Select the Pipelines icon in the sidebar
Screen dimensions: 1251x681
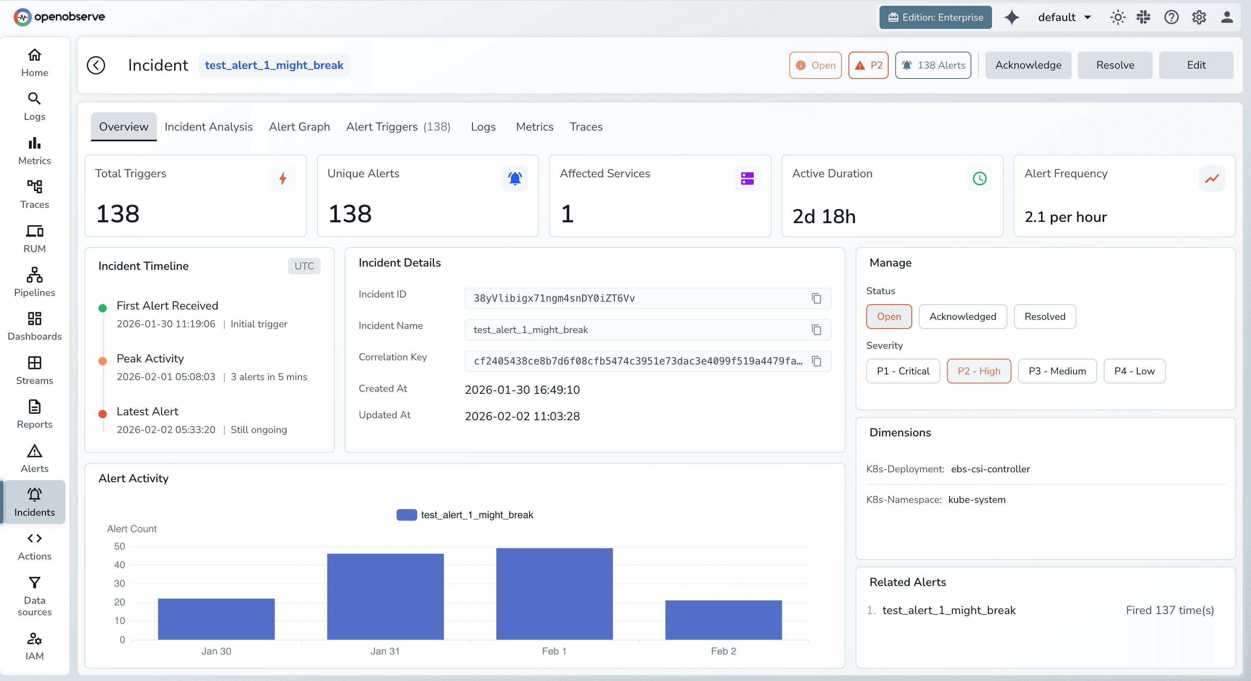(x=34, y=281)
